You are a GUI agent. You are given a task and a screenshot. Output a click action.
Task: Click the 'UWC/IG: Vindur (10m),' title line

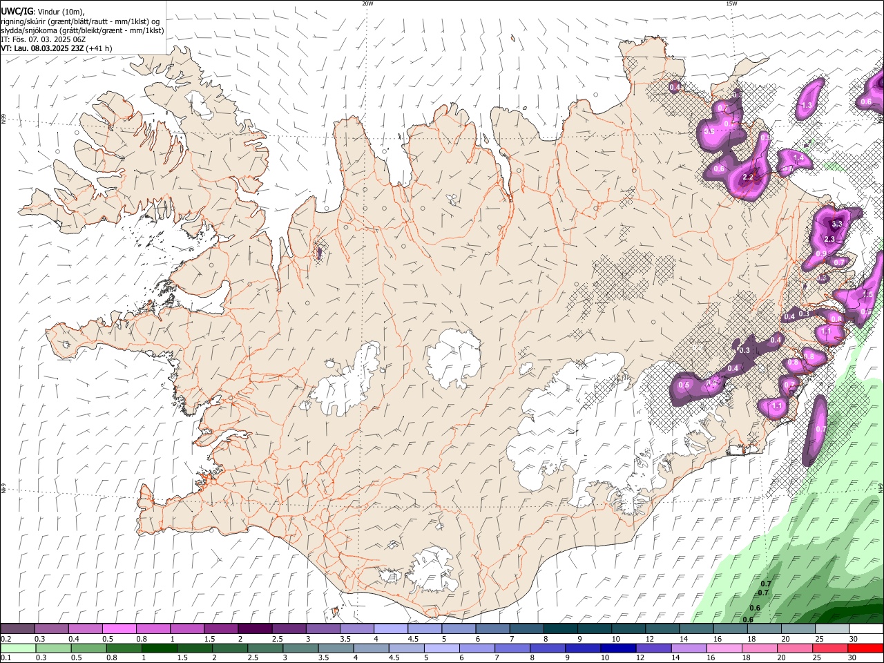43,11
